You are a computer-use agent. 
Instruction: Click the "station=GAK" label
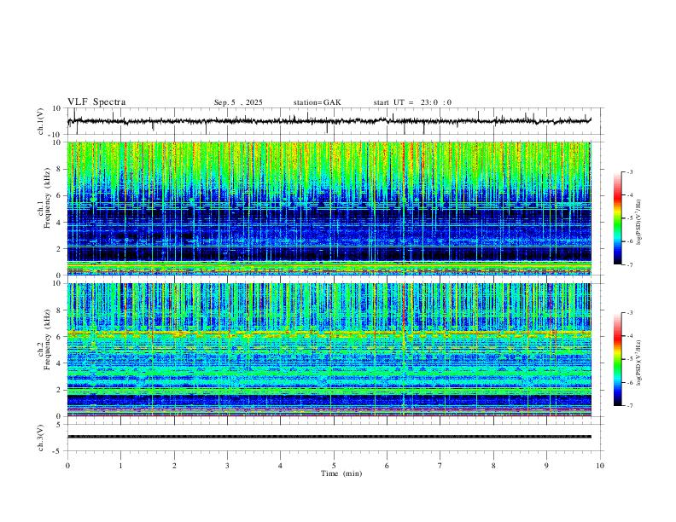click(x=317, y=102)
